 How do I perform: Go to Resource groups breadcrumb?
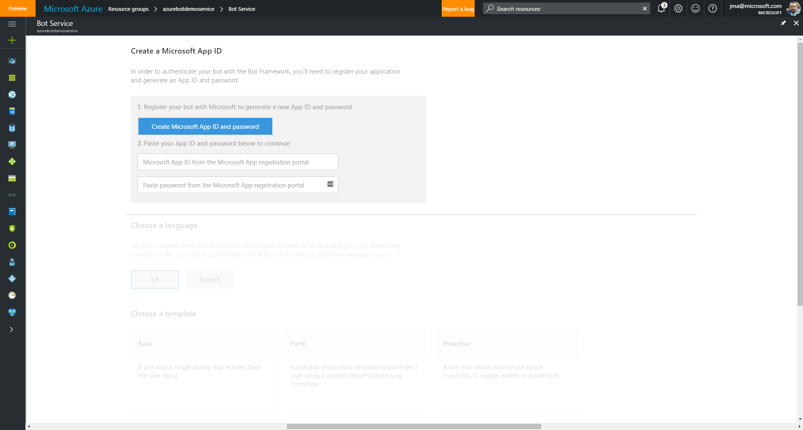coord(128,9)
